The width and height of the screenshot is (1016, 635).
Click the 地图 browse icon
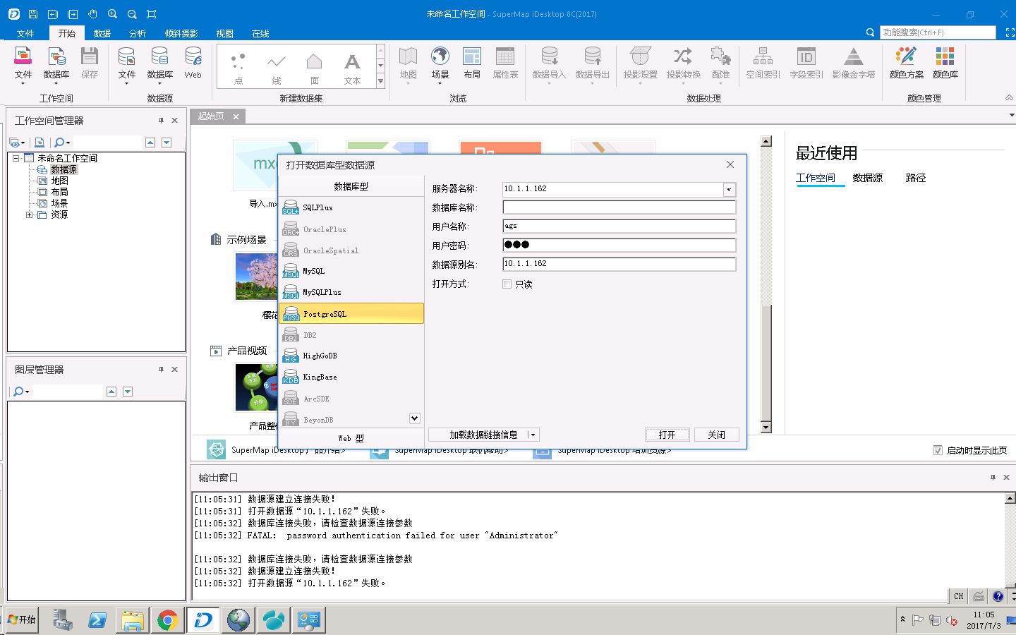(x=408, y=64)
